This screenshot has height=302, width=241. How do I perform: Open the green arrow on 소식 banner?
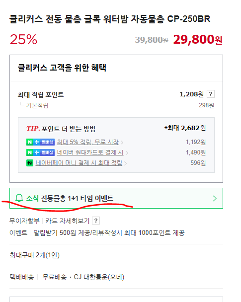coord(215,198)
